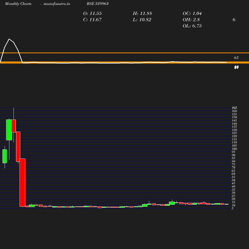Click the 'OH: 2.8' value
The height and width of the screenshot is (249, 249).
click(x=191, y=20)
